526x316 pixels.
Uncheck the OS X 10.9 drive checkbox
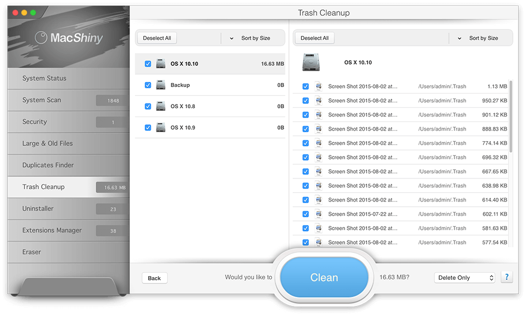[148, 128]
